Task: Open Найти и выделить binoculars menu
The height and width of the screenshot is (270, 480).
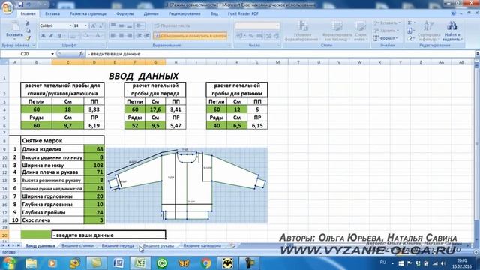Action: pyautogui.click(x=452, y=31)
